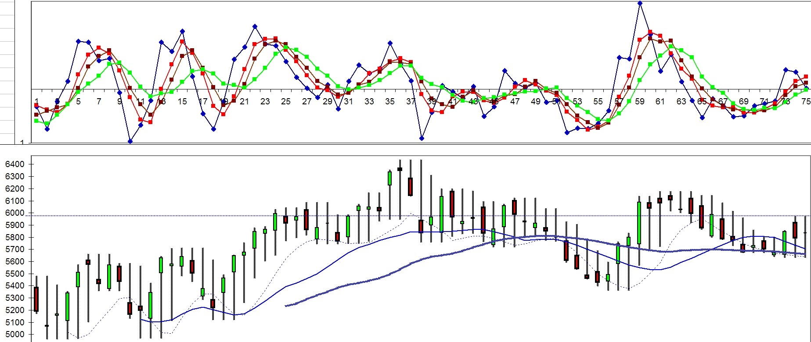This screenshot has width=811, height=342.
Task: Click period label 15 on oscillator axis
Action: pos(182,102)
